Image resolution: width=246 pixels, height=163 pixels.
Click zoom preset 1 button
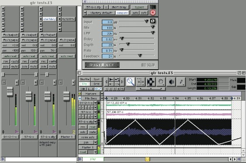[x=106, y=89]
